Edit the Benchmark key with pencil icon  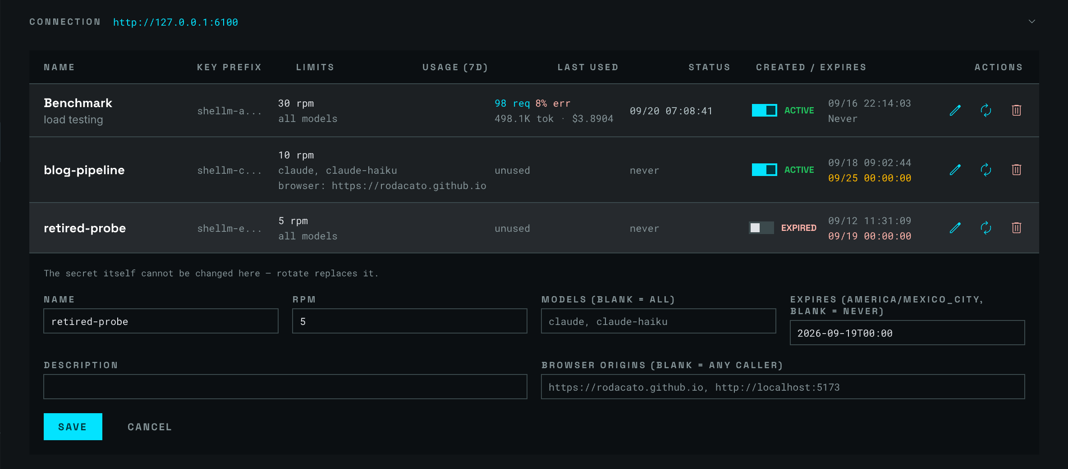(955, 110)
